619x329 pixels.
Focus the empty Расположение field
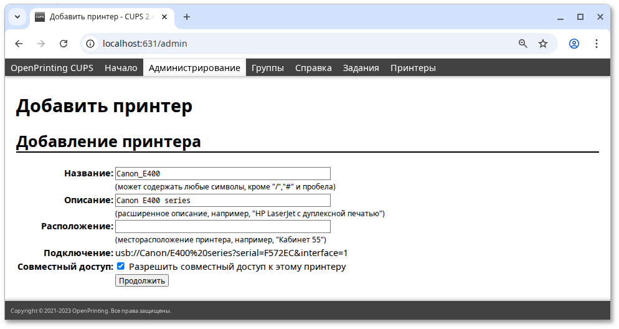223,226
